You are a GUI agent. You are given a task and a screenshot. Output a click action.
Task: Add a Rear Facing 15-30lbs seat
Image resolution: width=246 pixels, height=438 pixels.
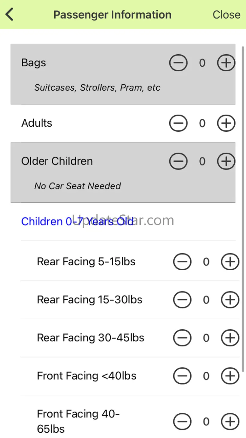pos(230,300)
